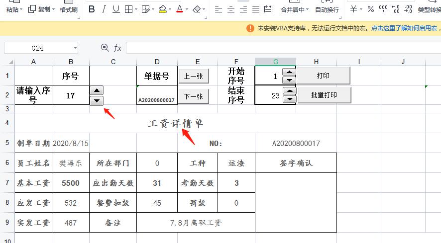
Task: Click the Name Box showing G24
Action: [x=38, y=48]
